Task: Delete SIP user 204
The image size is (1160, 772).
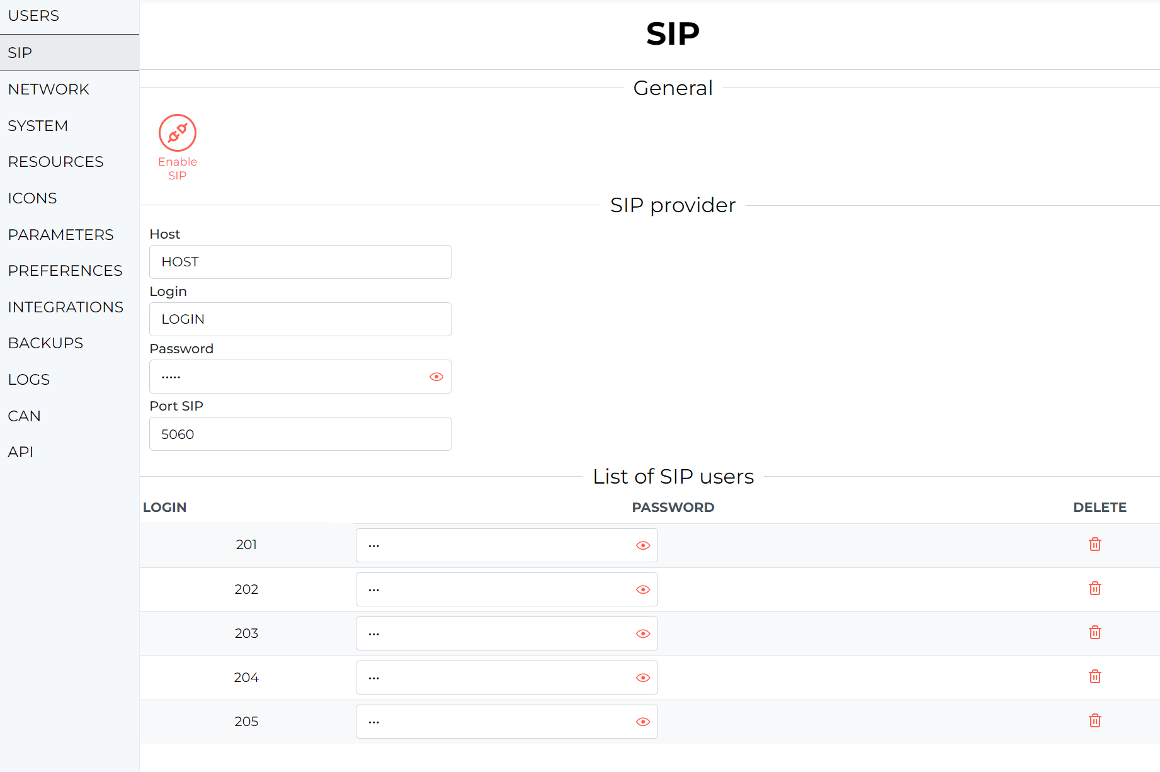Action: (x=1095, y=676)
